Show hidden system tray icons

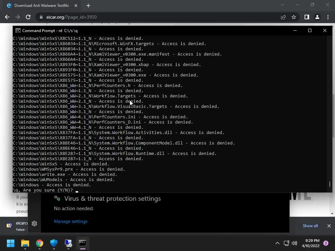[x=277, y=243]
